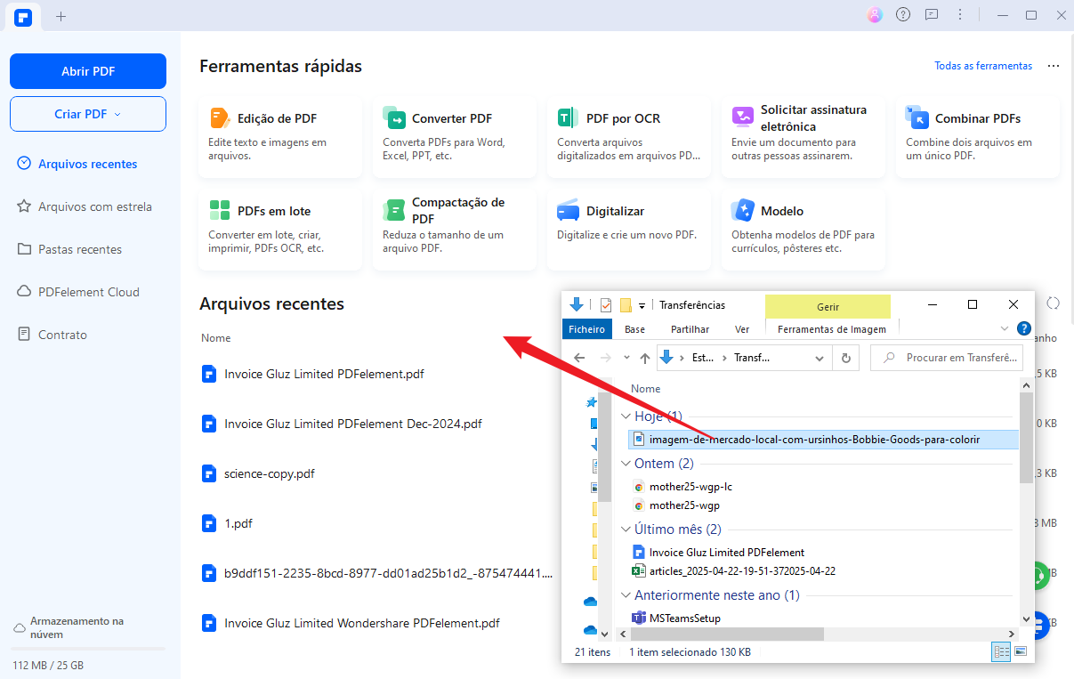Open the help question mark in PDFelement
Image resolution: width=1074 pixels, height=679 pixels.
(x=903, y=15)
